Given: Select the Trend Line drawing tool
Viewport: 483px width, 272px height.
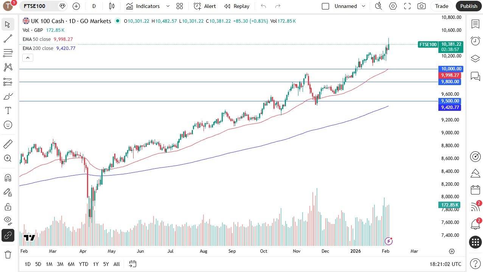Looking at the screenshot, I should [8, 38].
